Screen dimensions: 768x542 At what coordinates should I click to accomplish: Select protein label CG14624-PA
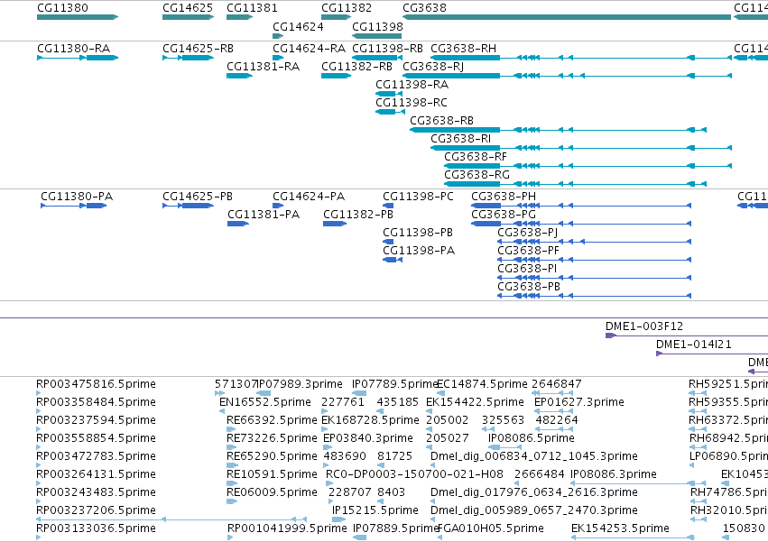click(x=309, y=197)
